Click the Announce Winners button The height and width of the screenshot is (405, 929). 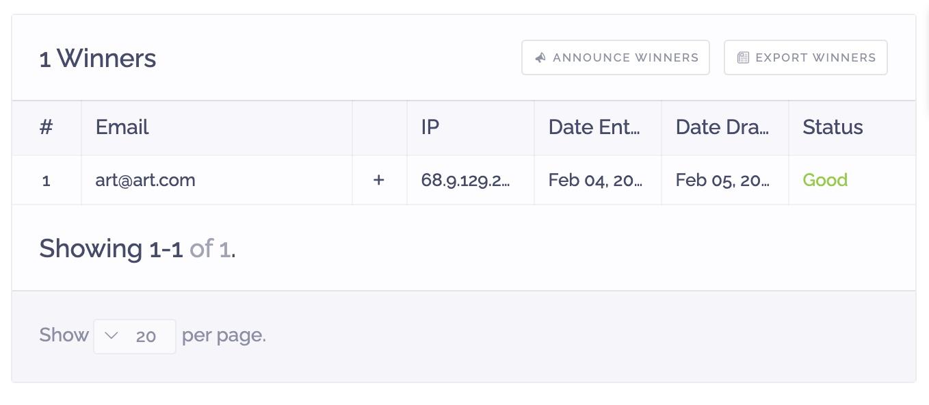coord(616,57)
